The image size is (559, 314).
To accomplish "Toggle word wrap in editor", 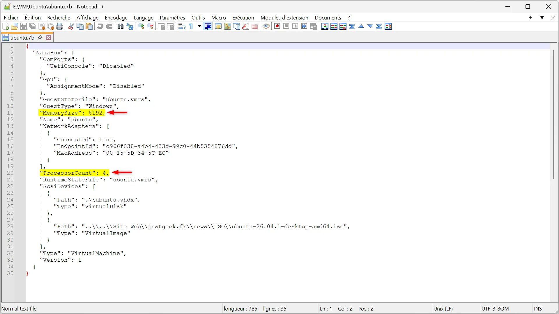I will (182, 26).
